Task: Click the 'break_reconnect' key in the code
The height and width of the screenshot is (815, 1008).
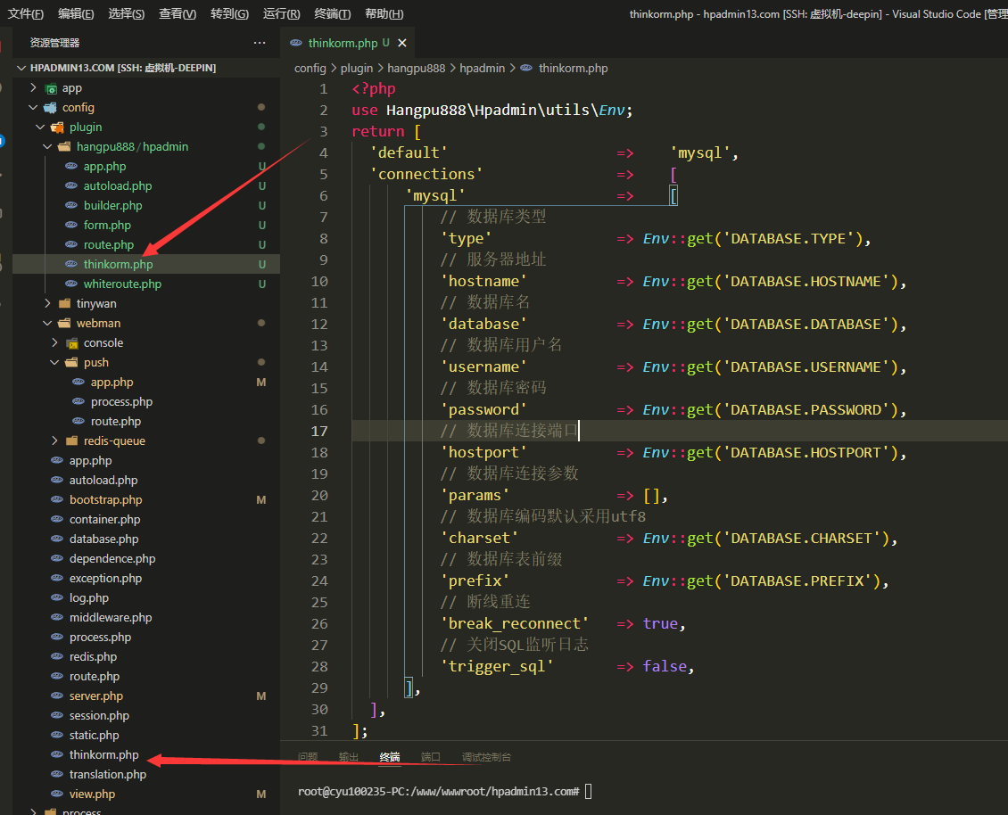Action: (515, 623)
